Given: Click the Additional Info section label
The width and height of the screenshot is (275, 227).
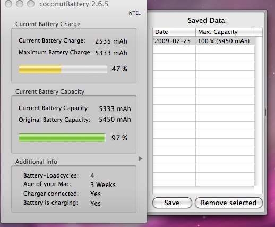Looking at the screenshot, I should click(x=36, y=162).
